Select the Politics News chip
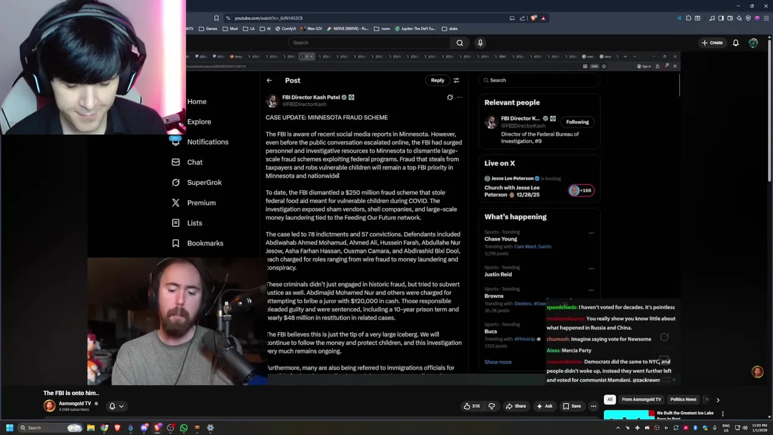773x435 pixels. point(683,399)
